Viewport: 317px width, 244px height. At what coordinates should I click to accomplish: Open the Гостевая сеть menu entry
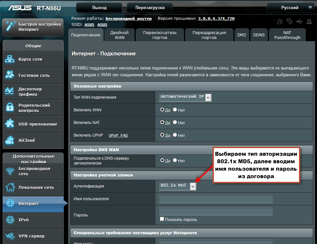[33, 76]
